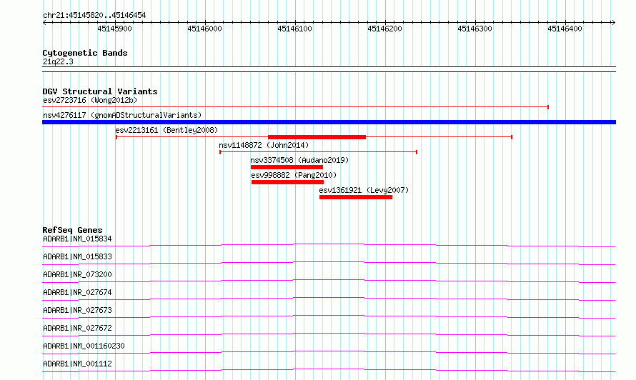Click ruler tick label 45146100
The width and height of the screenshot is (636, 380).
pyautogui.click(x=294, y=29)
